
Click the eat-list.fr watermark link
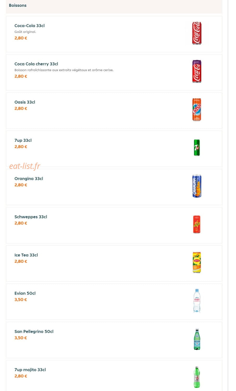pyautogui.click(x=25, y=166)
